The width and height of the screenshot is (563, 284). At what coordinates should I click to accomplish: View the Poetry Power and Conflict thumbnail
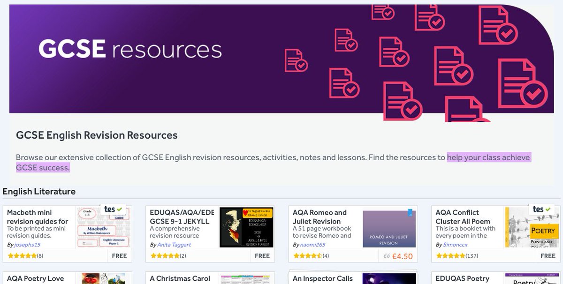click(532, 228)
